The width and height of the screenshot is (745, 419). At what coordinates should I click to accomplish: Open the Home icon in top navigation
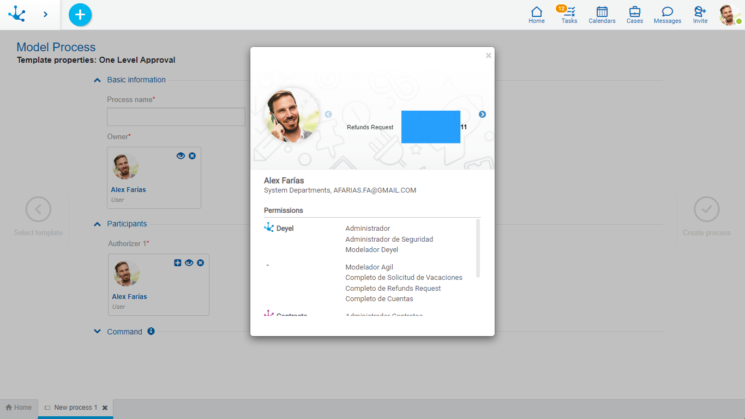[x=537, y=15]
